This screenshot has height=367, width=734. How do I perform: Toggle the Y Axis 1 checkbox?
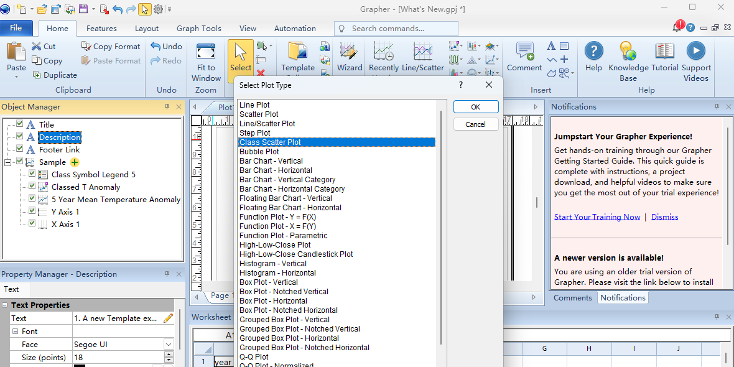pos(32,211)
